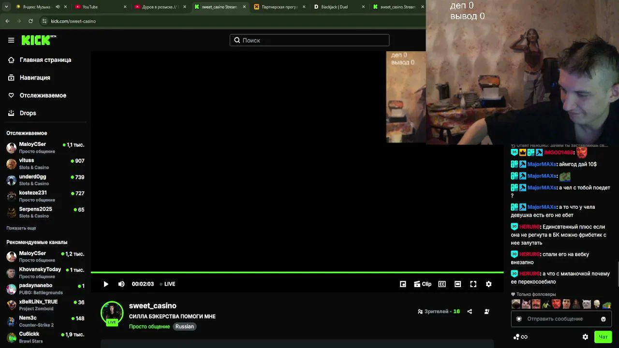Mute audio on "Яндекс Музыка" tab
The image size is (619, 348).
coord(58,7)
